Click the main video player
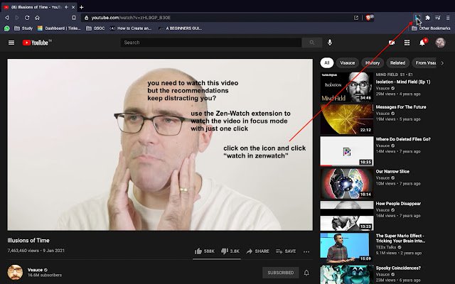The image size is (455, 284). (160, 145)
